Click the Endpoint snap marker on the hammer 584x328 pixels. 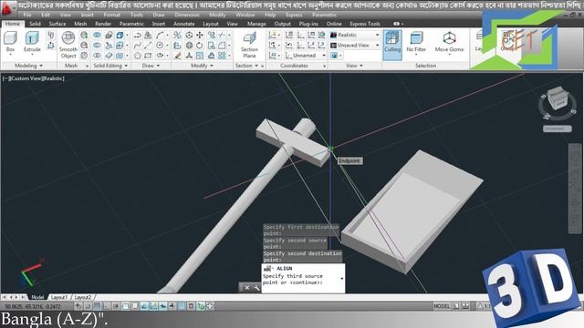(x=330, y=149)
